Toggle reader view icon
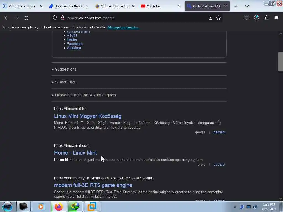 point(210,18)
